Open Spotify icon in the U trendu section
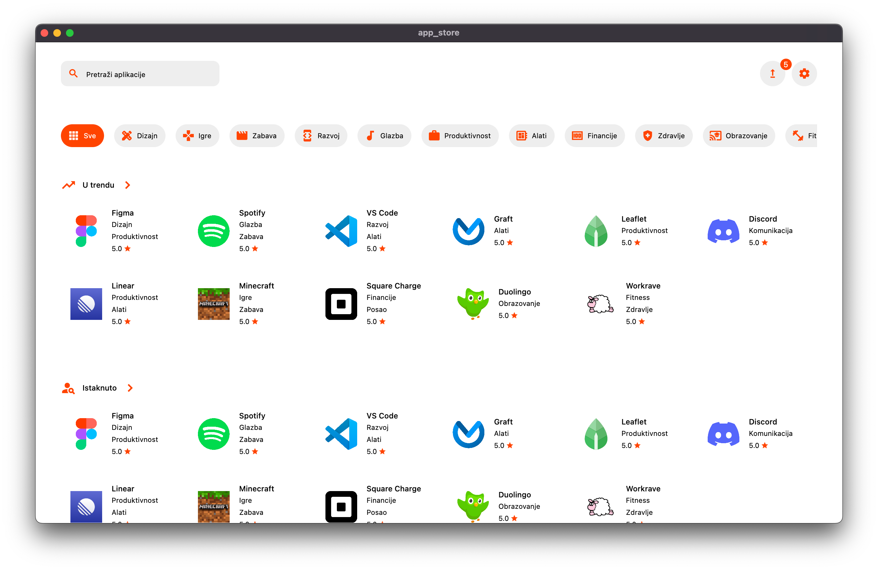Viewport: 878px width, 570px height. [213, 231]
